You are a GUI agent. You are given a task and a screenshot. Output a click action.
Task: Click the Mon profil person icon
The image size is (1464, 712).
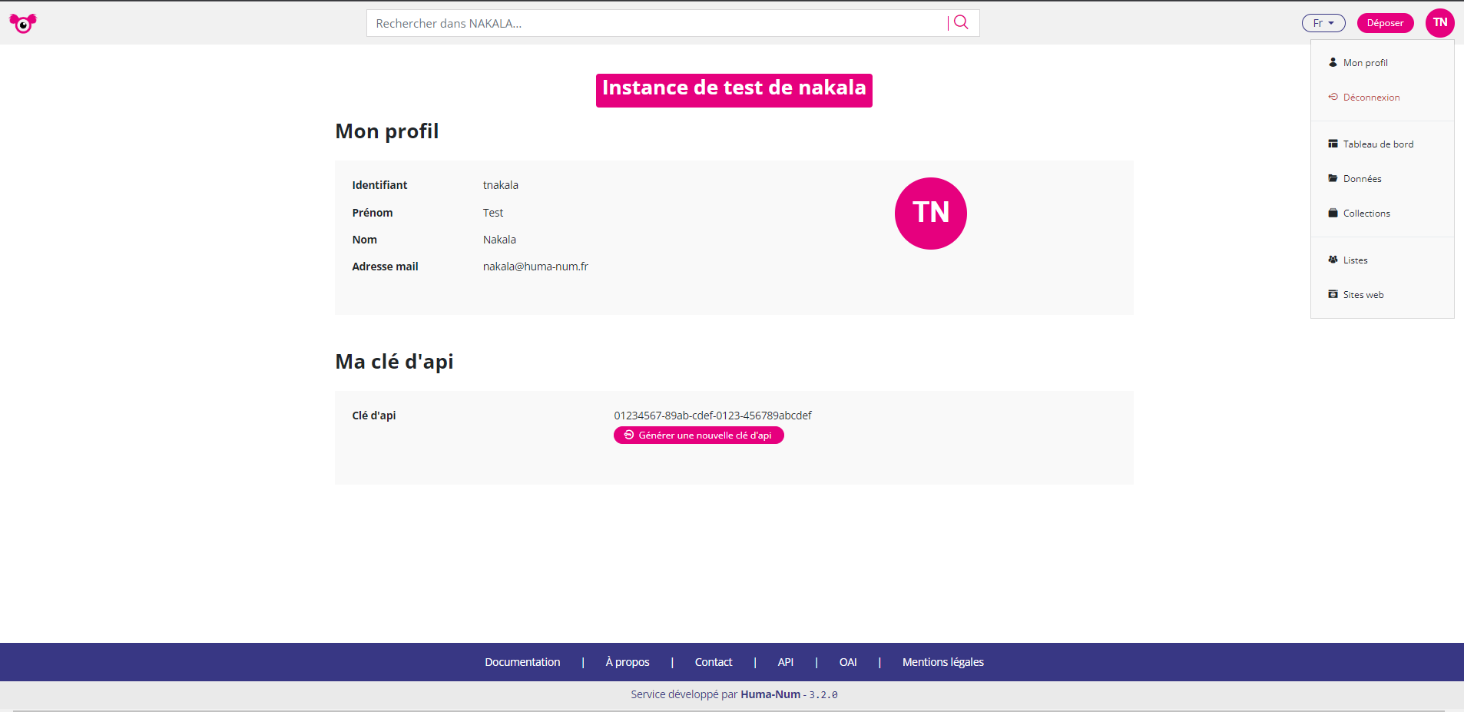point(1333,62)
